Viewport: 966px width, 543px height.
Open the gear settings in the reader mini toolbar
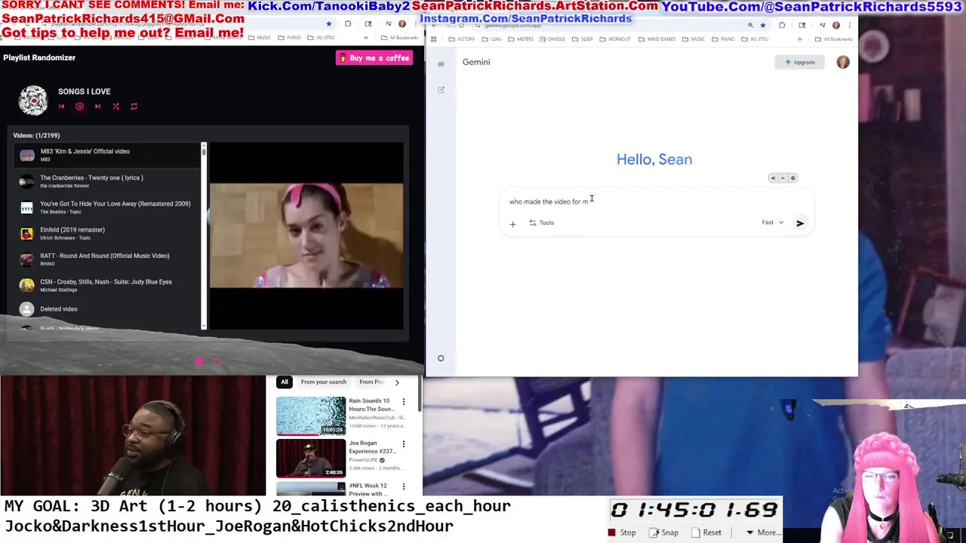[x=792, y=178]
